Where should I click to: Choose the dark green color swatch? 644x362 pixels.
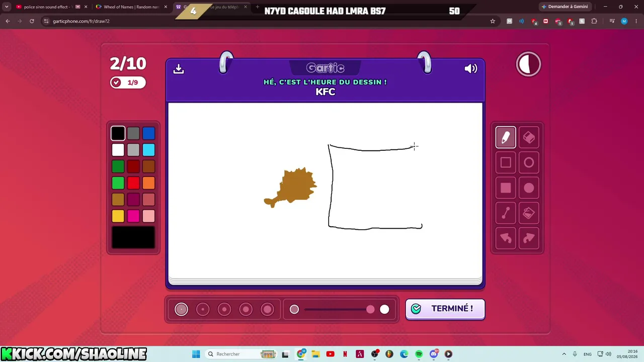point(118,166)
